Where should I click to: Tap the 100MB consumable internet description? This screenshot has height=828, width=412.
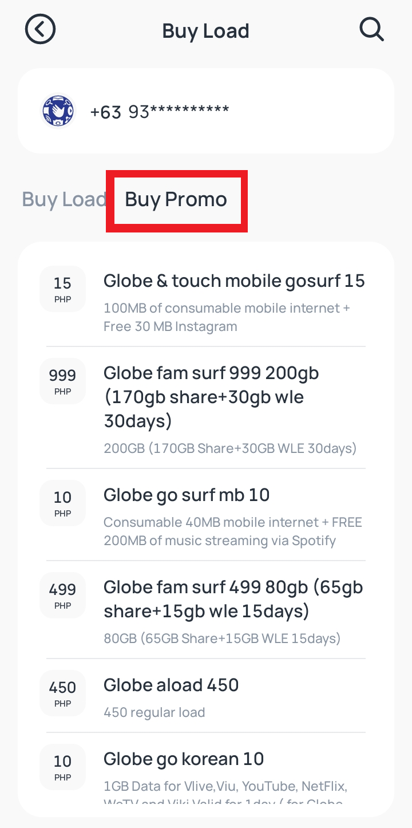click(x=227, y=317)
